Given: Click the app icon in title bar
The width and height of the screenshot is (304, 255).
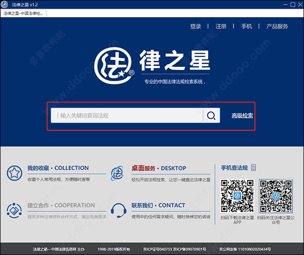Looking at the screenshot, I should click(4, 4).
